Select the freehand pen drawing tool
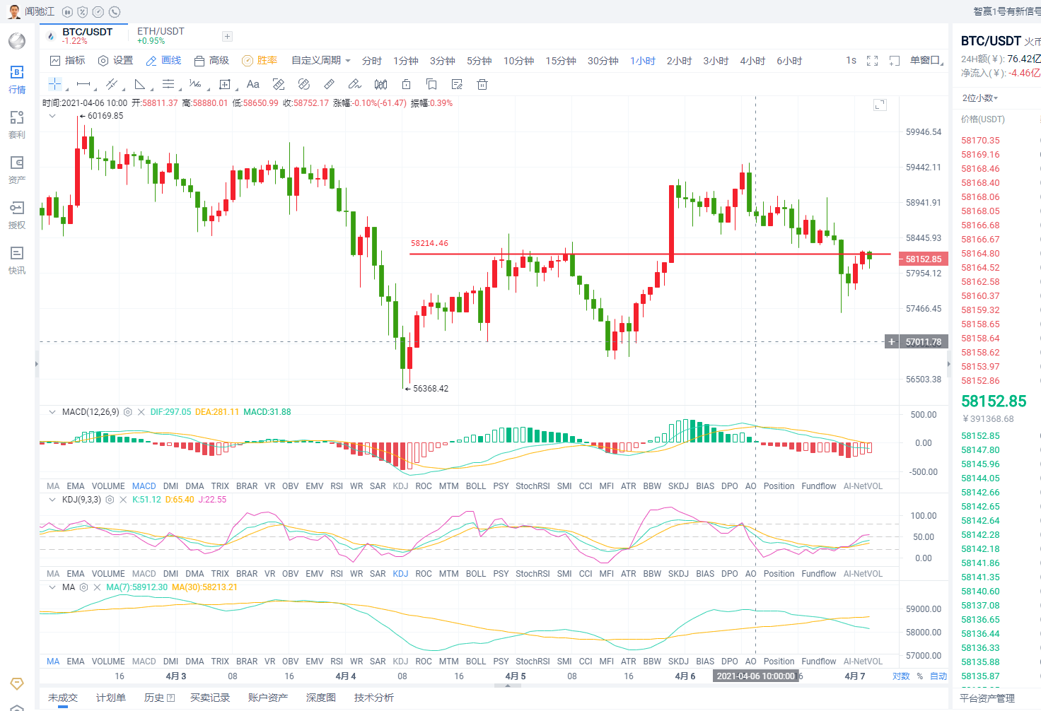This screenshot has height=711, width=1041. (355, 84)
